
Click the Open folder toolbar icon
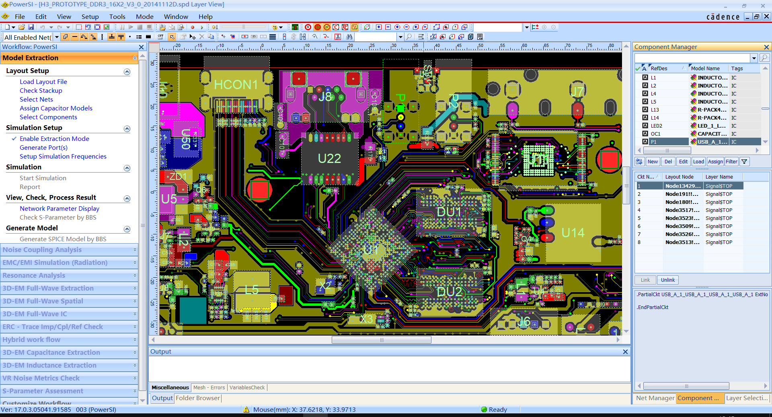[x=22, y=27]
